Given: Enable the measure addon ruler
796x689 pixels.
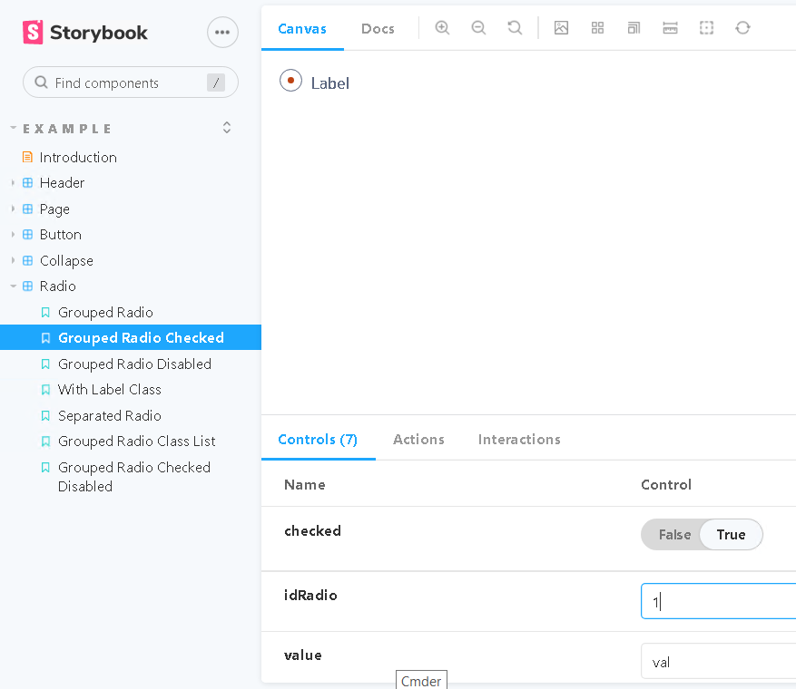Looking at the screenshot, I should pos(670,28).
